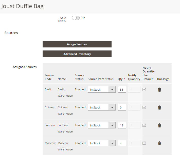Click into Moscow's Qty field
Screen dimensions: 180x160
pyautogui.click(x=122, y=143)
